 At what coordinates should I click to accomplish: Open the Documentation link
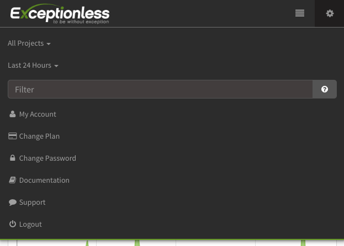click(44, 181)
